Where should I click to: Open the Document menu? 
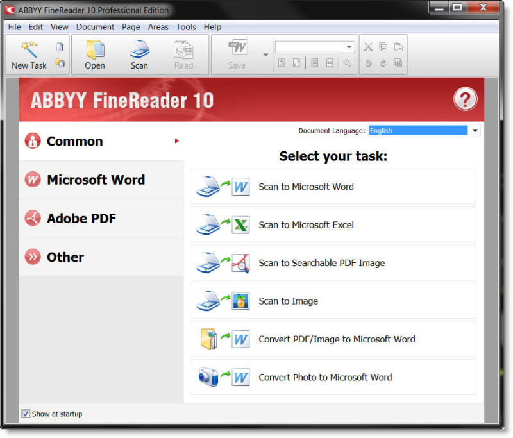[95, 27]
